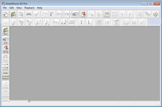
Task: Open the Help menu
Action: (40, 8)
